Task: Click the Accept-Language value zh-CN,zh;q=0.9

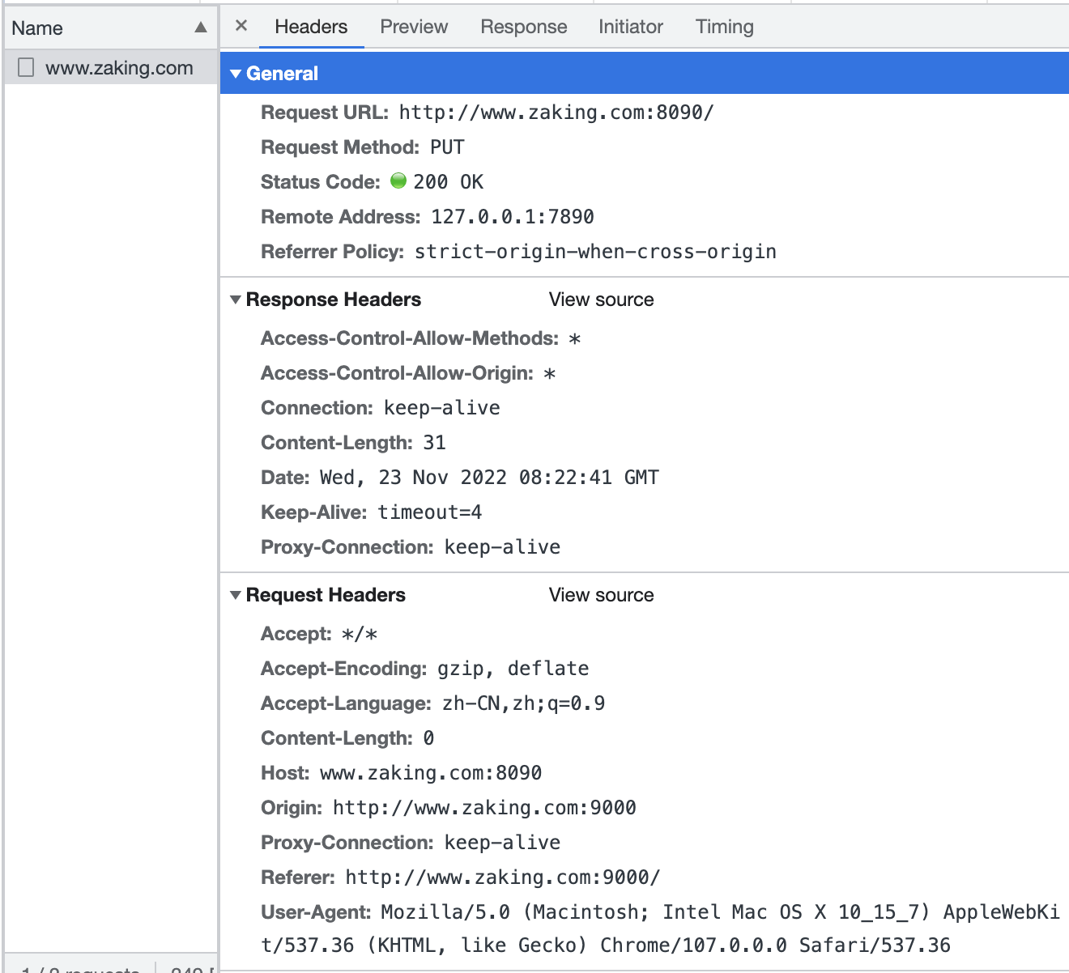Action: click(524, 703)
